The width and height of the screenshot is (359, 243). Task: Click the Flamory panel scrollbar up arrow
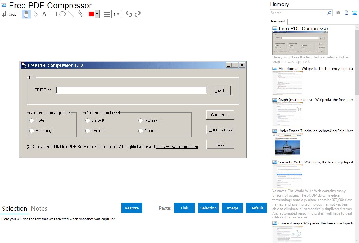coord(357,27)
